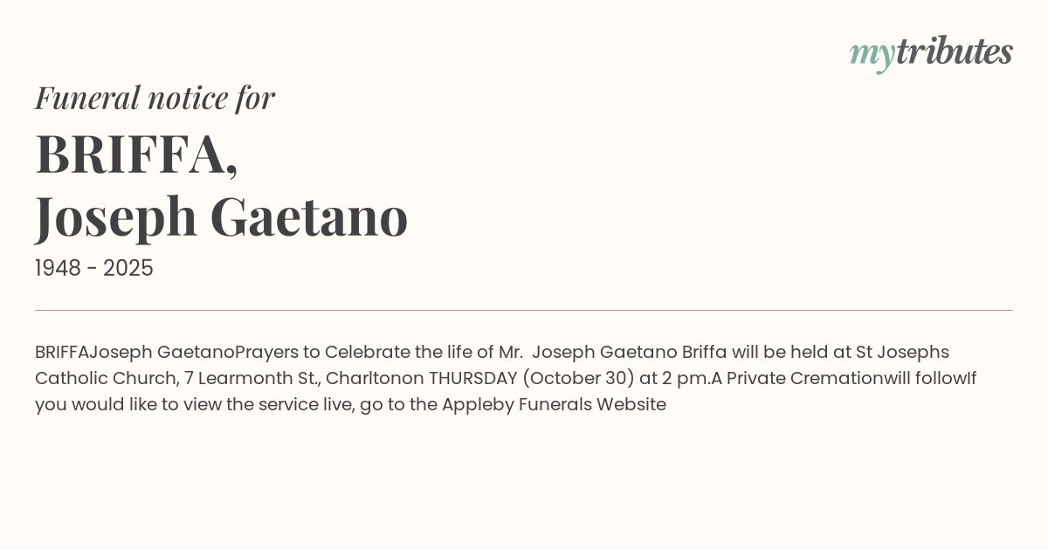Click the horizontal divider line

pyautogui.click(x=524, y=310)
